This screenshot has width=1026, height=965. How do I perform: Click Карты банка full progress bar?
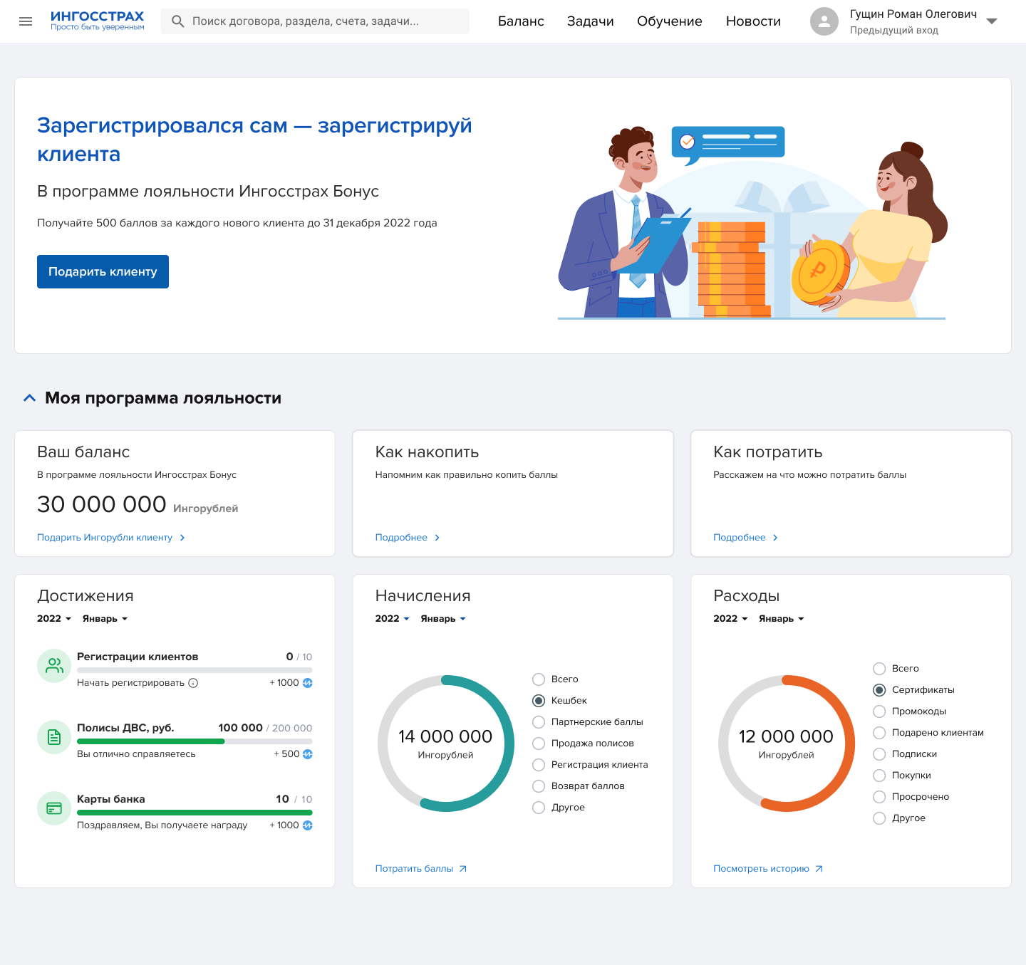195,813
